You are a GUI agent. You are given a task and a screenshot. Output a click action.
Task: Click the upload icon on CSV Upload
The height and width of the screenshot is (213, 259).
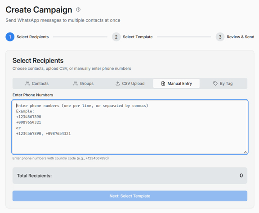click(118, 83)
